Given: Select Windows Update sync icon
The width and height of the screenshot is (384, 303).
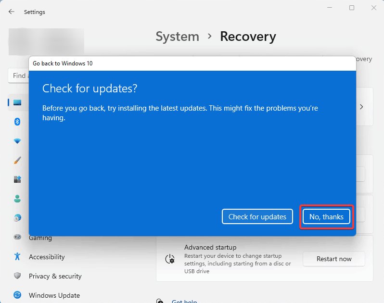Looking at the screenshot, I should click(17, 295).
